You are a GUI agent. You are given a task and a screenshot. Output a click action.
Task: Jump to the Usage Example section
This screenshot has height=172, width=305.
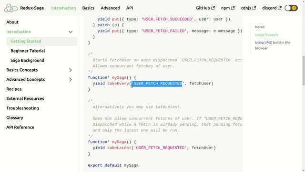pyautogui.click(x=267, y=35)
